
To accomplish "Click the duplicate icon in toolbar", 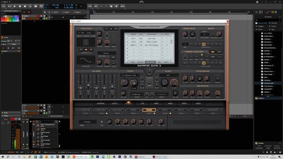I will (111, 6).
